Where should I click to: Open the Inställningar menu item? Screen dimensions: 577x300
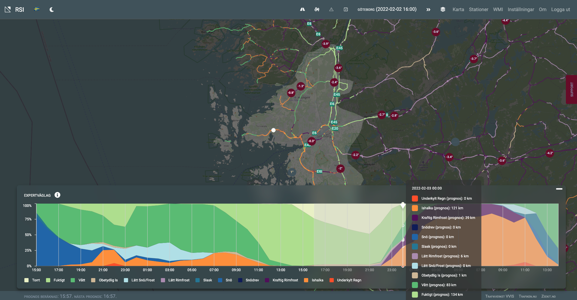pos(521,10)
